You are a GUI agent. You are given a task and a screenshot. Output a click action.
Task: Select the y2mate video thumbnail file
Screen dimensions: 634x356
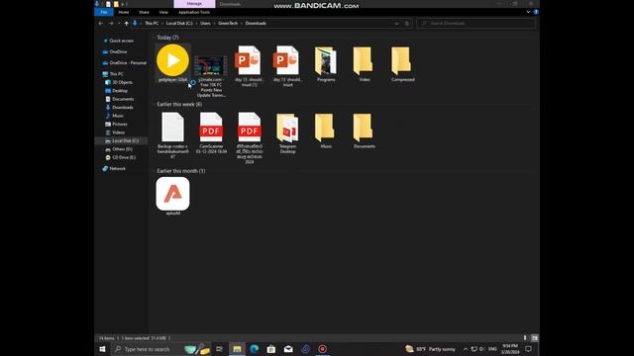click(211, 66)
